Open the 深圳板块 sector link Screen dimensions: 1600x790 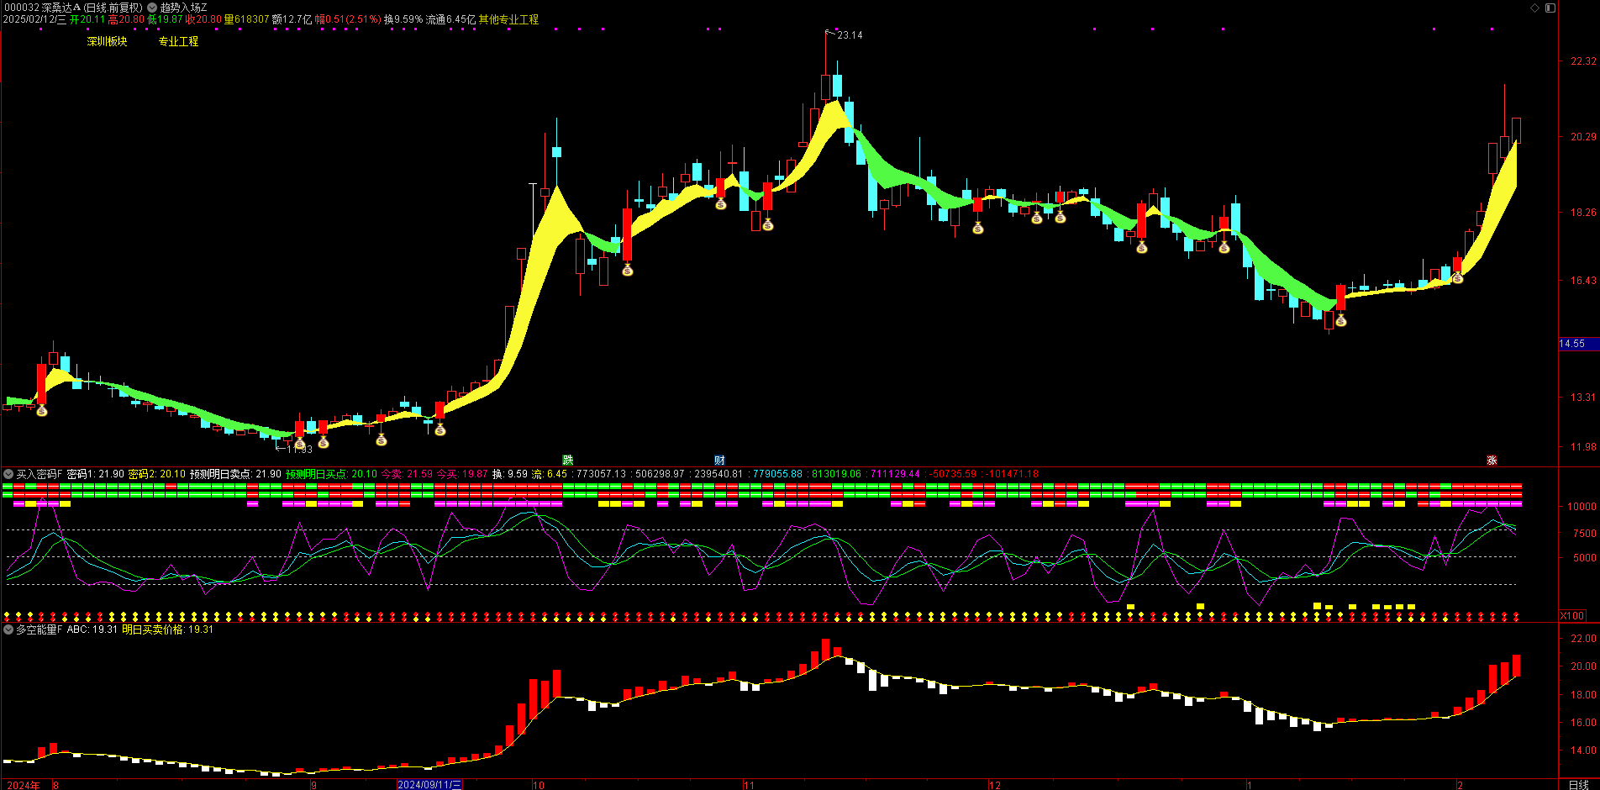point(107,41)
